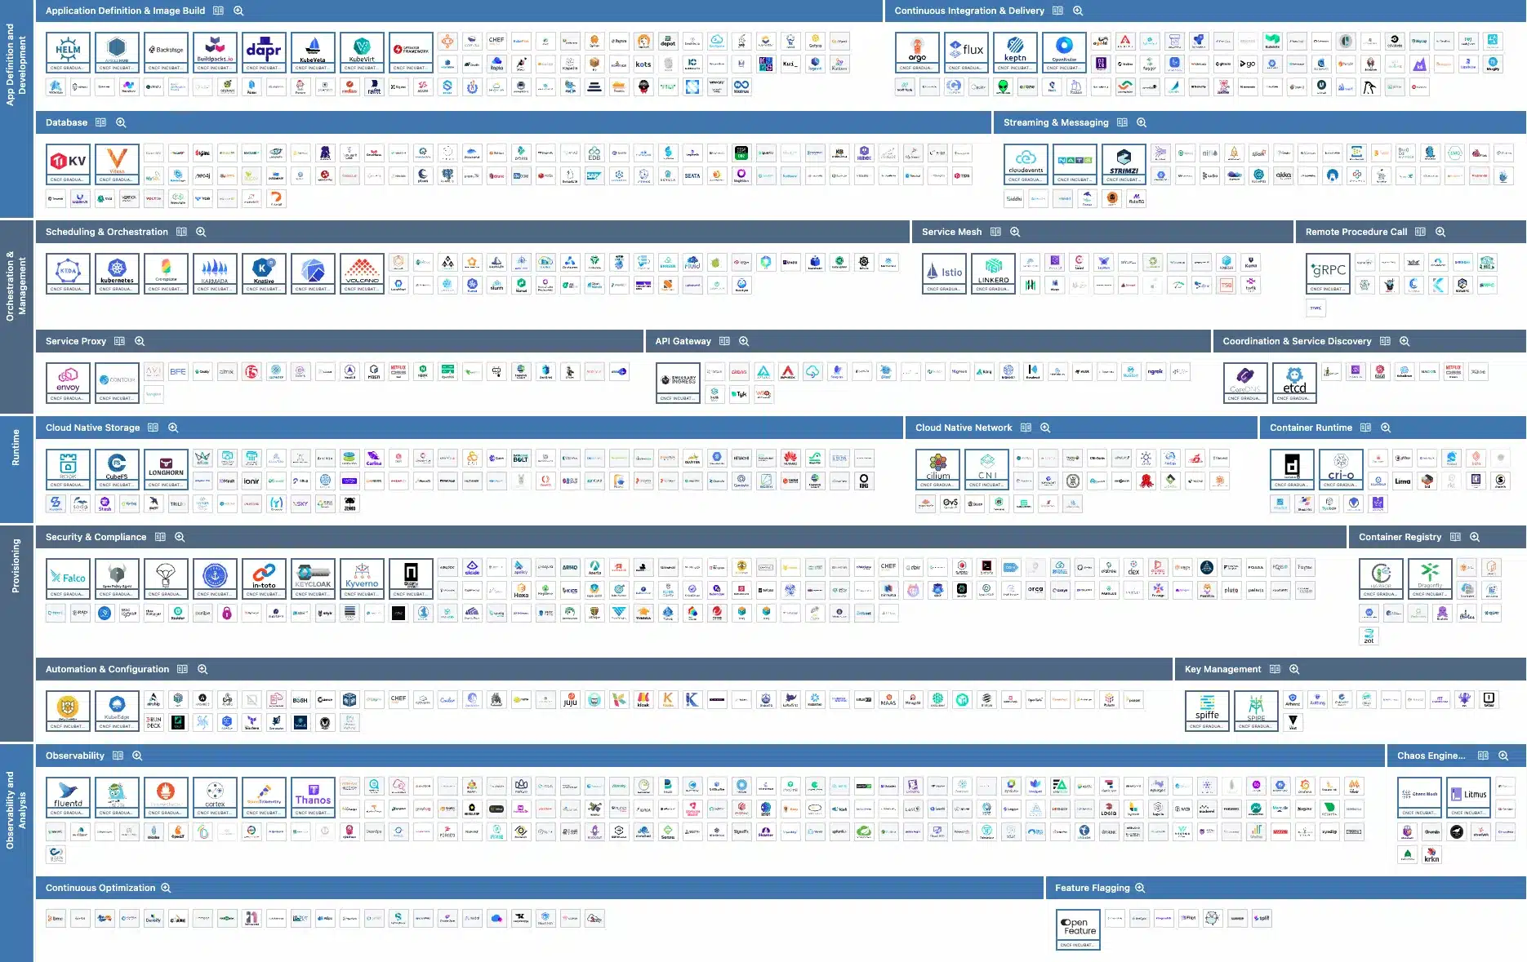The width and height of the screenshot is (1527, 962).
Task: Zoom into the Observability category
Action: pos(137,756)
